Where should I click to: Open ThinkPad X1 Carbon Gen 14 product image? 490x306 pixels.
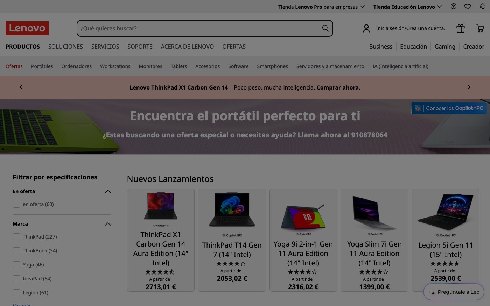click(x=161, y=206)
